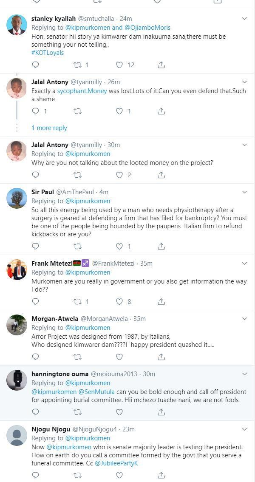
Task: Open options chevron on Njogu Njogu's tweet
Action: click(245, 429)
